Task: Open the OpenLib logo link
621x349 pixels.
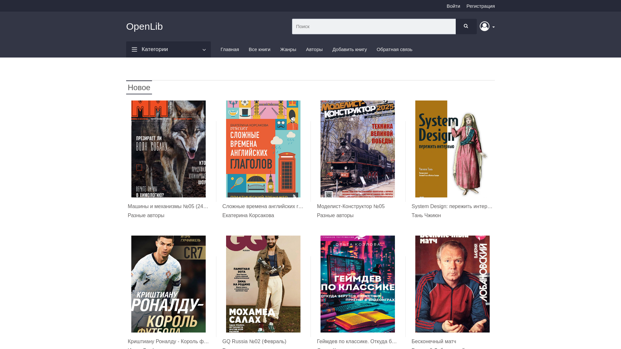Action: (x=145, y=26)
